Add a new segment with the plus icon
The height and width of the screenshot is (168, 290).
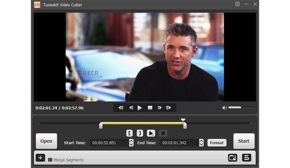40,158
